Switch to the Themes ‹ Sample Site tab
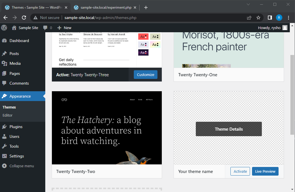The width and height of the screenshot is (295, 192). (x=36, y=7)
